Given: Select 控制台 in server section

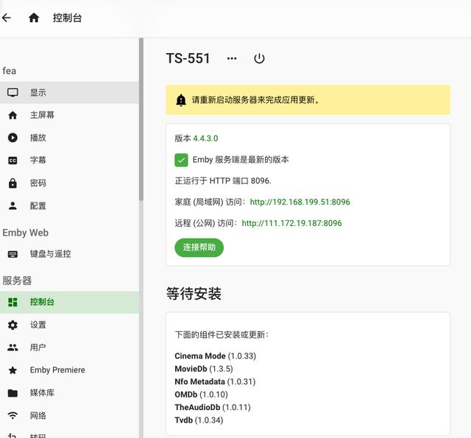Looking at the screenshot, I should click(x=69, y=303).
